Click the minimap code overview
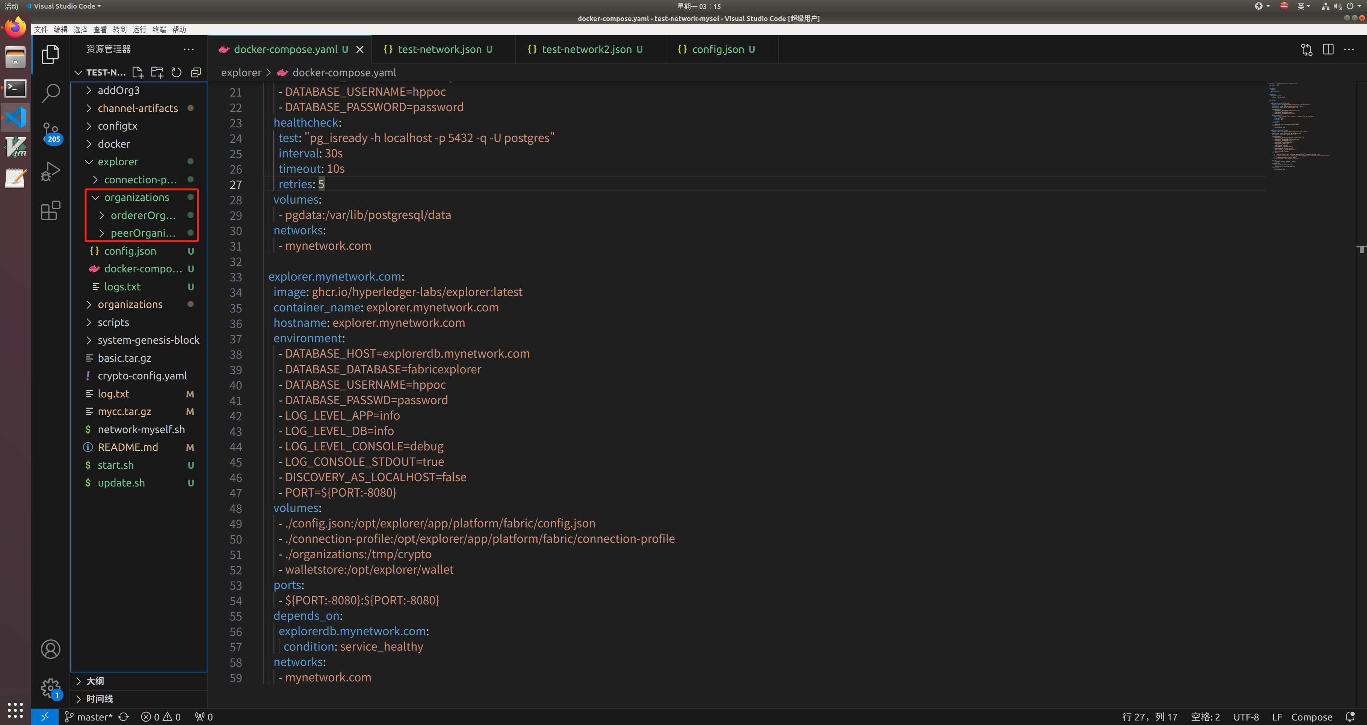The image size is (1367, 725). pyautogui.click(x=1300, y=126)
